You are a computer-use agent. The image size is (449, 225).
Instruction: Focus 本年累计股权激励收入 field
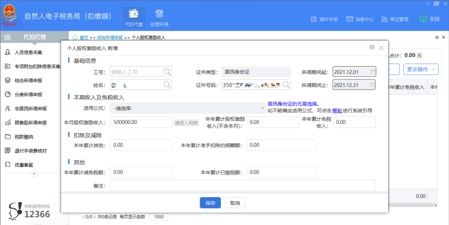click(x=273, y=122)
